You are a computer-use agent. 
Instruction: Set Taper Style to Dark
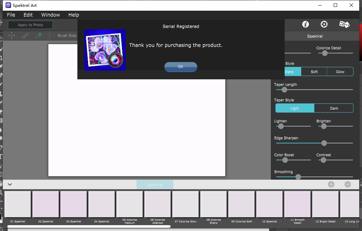(334, 108)
